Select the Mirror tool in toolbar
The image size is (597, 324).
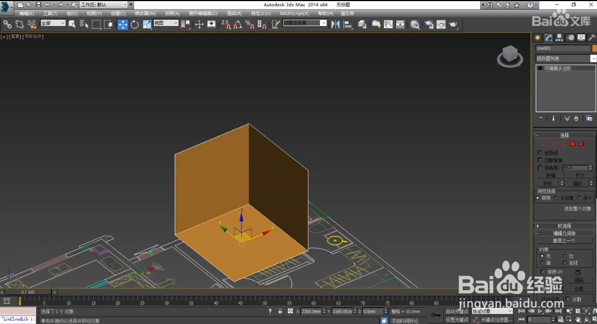pos(335,24)
